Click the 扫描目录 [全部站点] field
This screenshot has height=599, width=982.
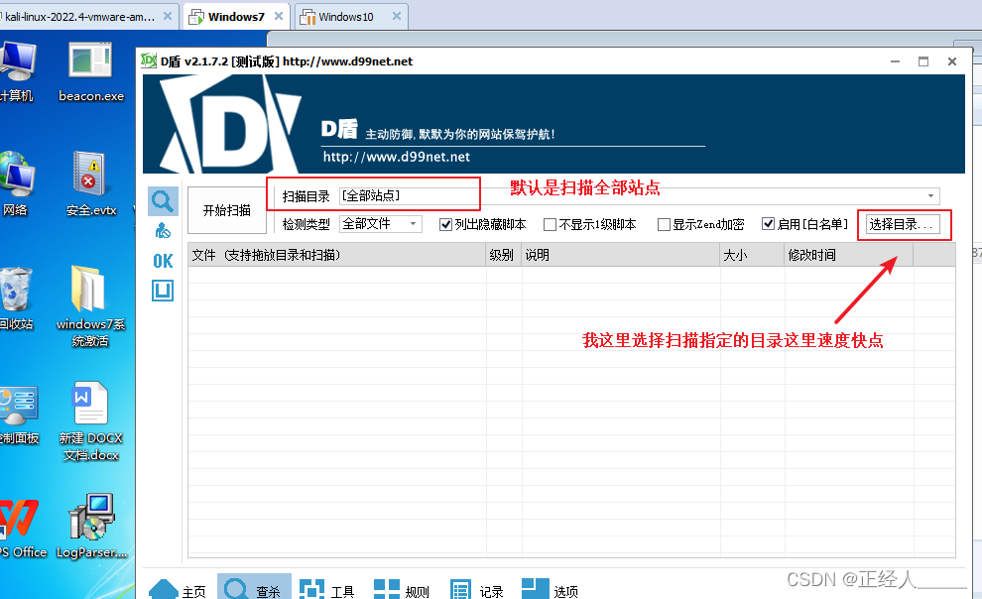click(639, 196)
